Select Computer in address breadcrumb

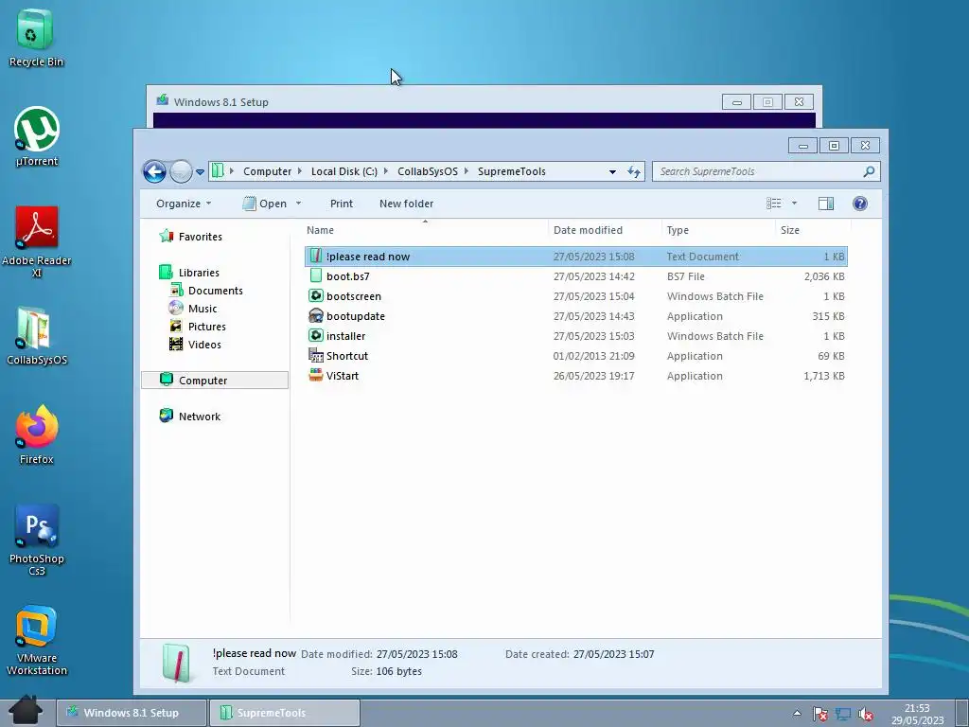(267, 171)
